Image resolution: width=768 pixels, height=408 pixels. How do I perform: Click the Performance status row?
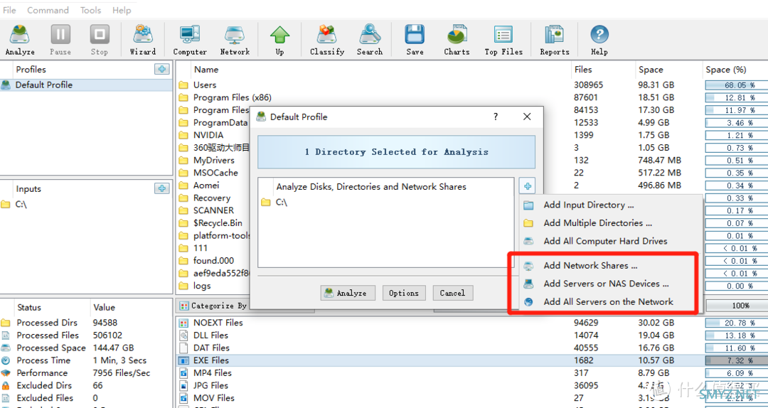click(x=86, y=372)
